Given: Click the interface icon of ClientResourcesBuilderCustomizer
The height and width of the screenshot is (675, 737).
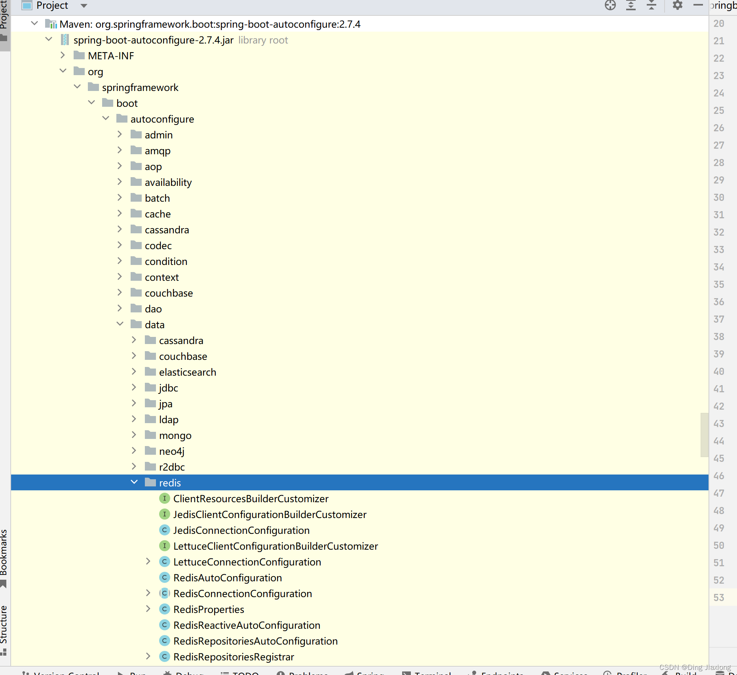Looking at the screenshot, I should [x=164, y=499].
